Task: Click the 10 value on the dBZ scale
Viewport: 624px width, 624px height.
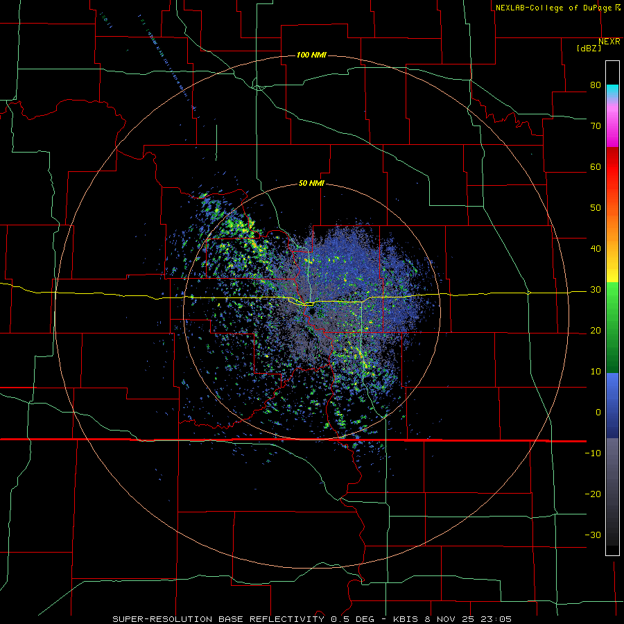Action: coord(596,372)
